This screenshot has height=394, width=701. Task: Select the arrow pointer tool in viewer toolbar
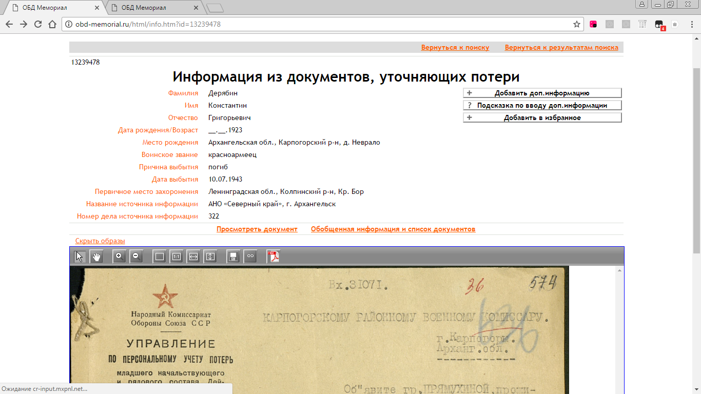80,257
